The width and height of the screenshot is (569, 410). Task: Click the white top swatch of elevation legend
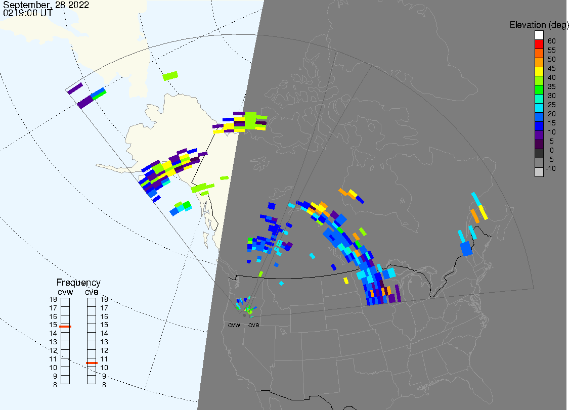[x=539, y=35]
